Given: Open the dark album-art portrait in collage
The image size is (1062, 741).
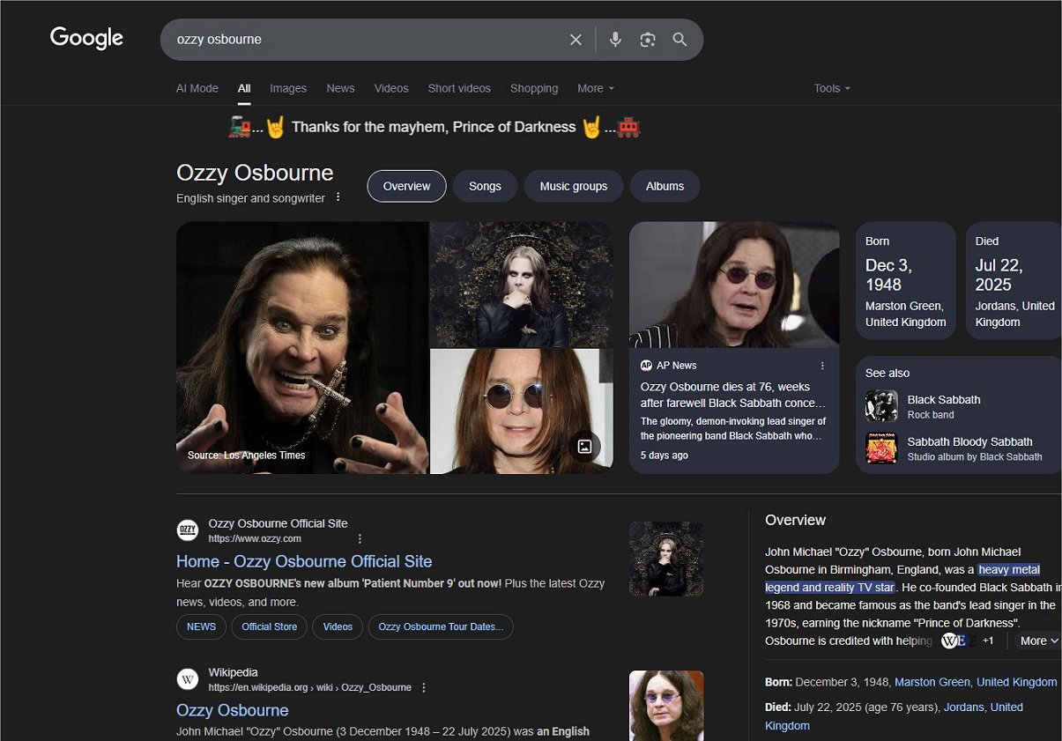Looking at the screenshot, I should (x=522, y=284).
